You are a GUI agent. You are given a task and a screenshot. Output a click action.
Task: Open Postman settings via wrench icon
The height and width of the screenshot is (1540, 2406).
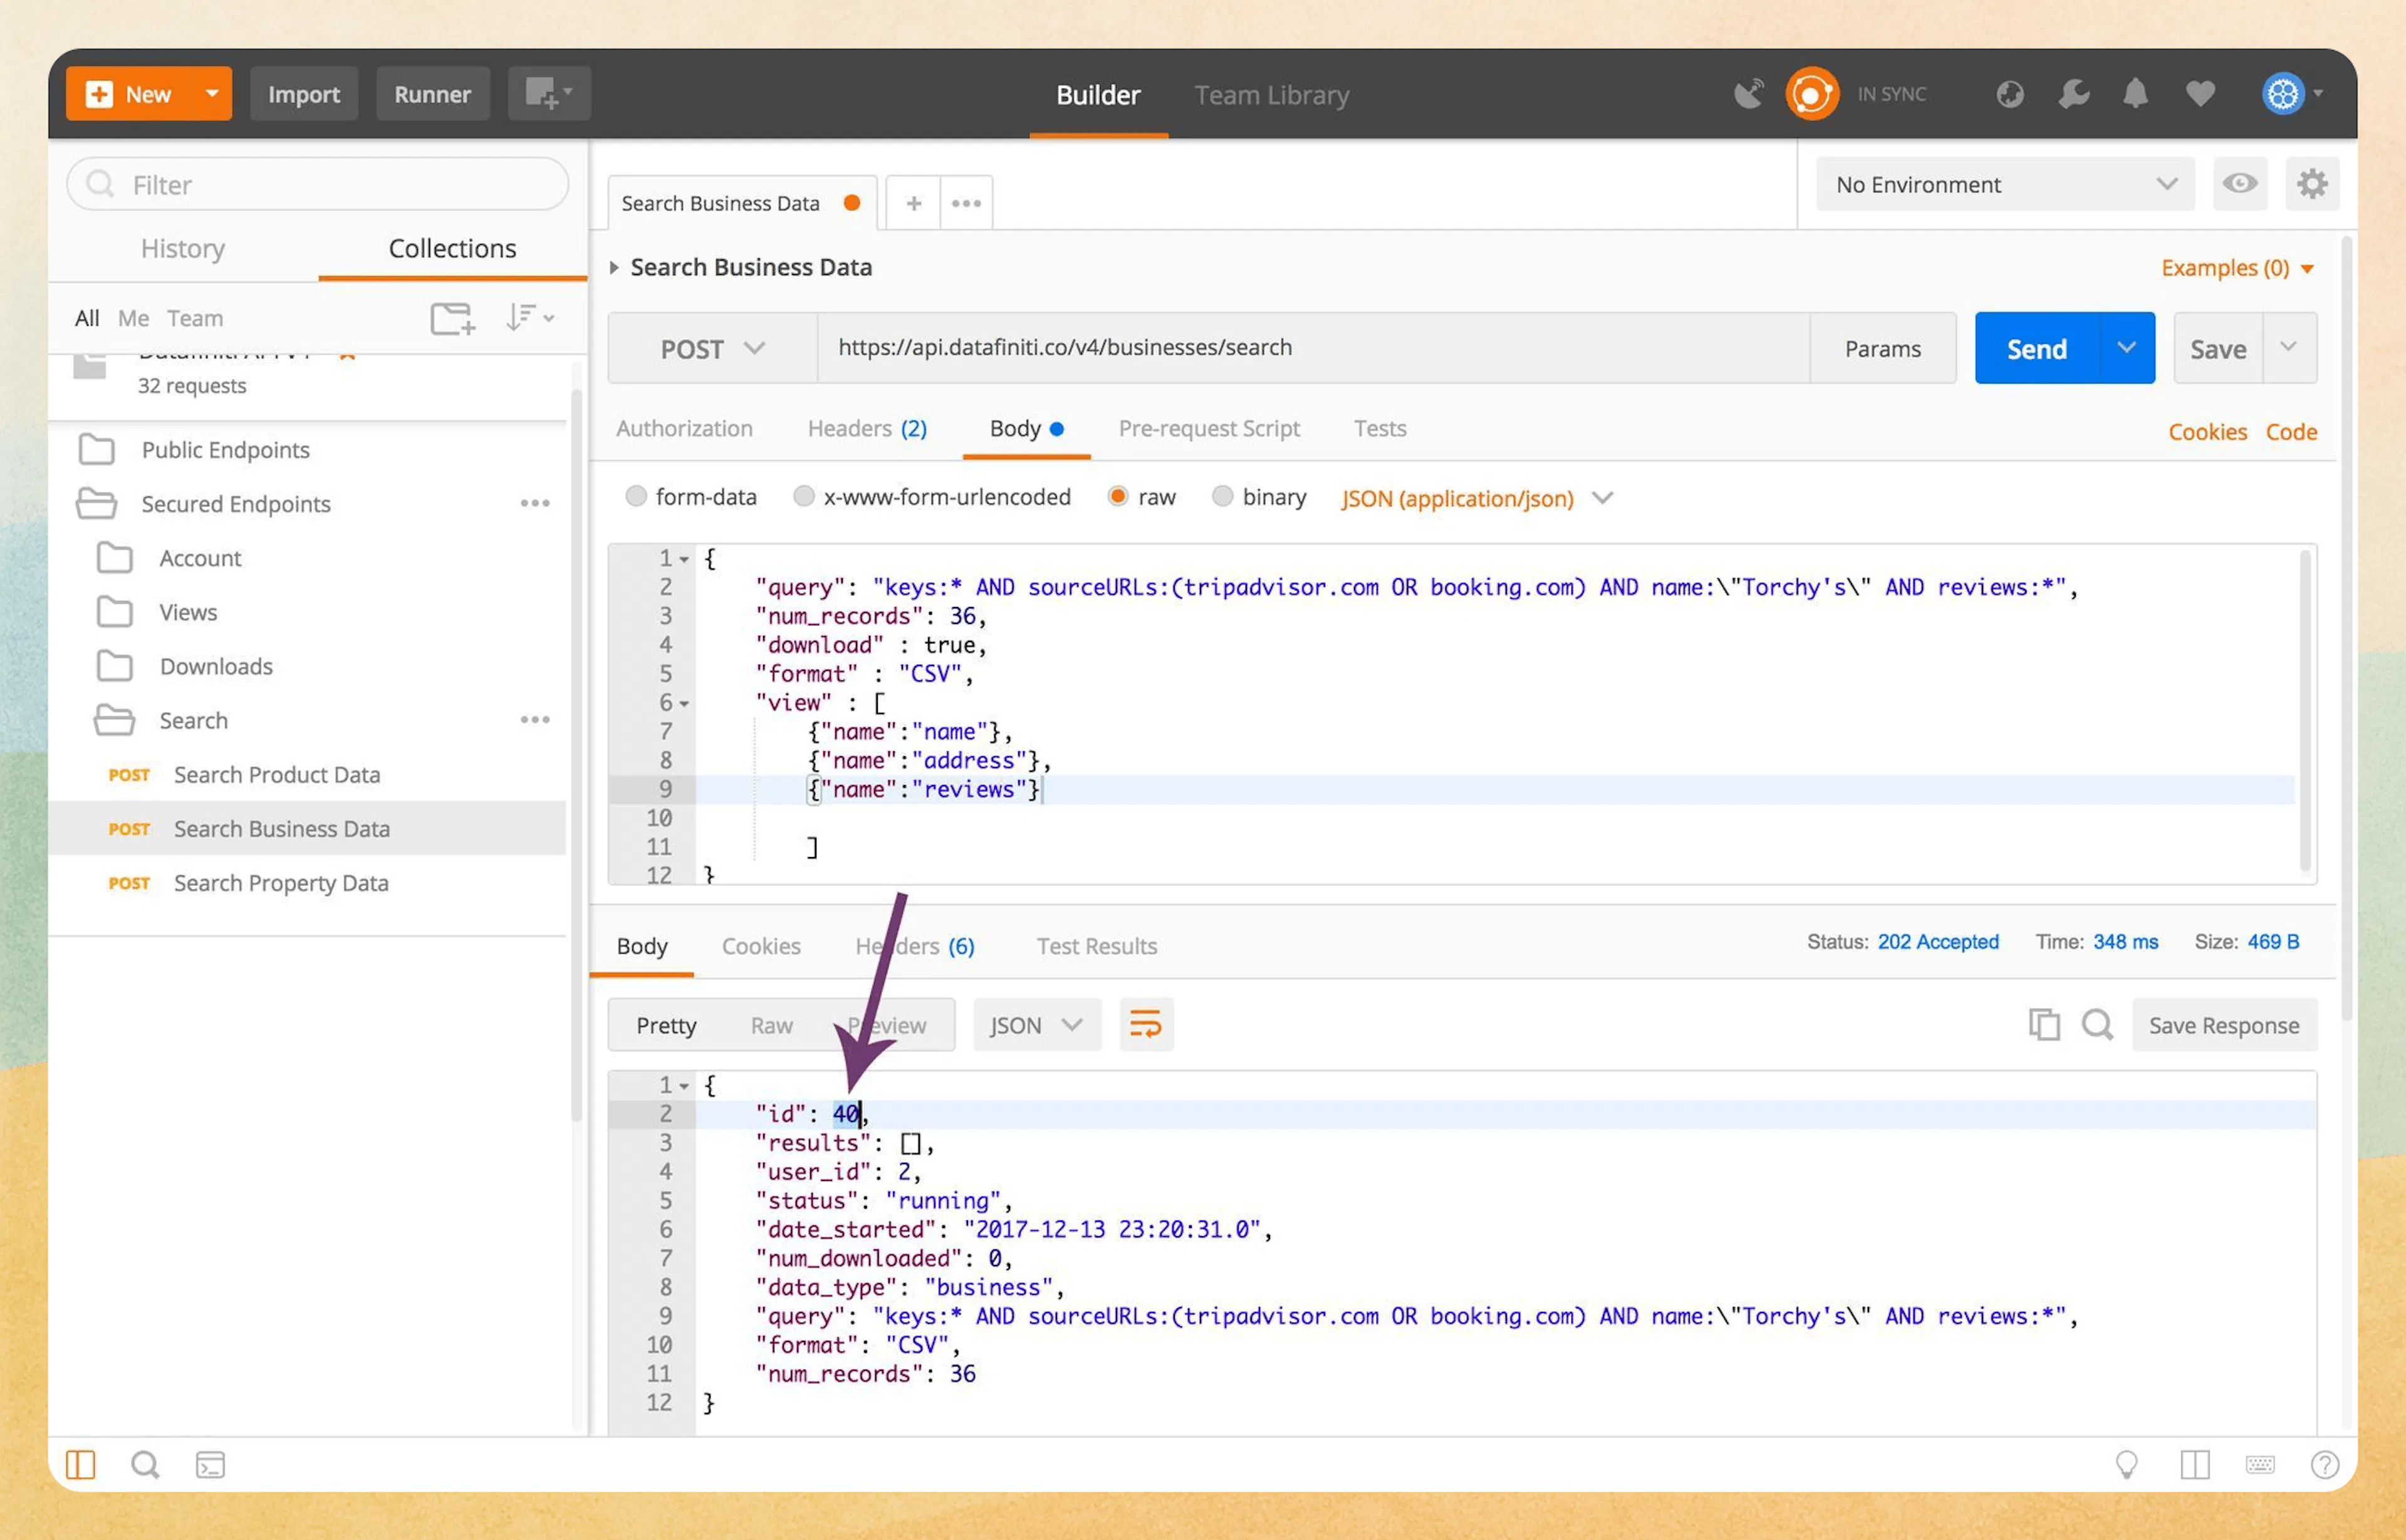click(2072, 93)
